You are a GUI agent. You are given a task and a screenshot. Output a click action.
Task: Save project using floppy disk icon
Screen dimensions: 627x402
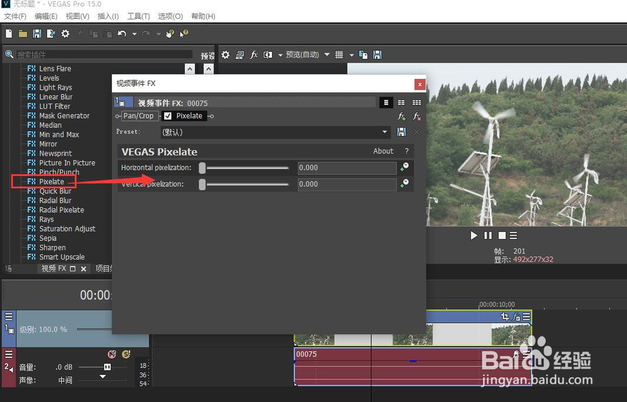(x=37, y=34)
